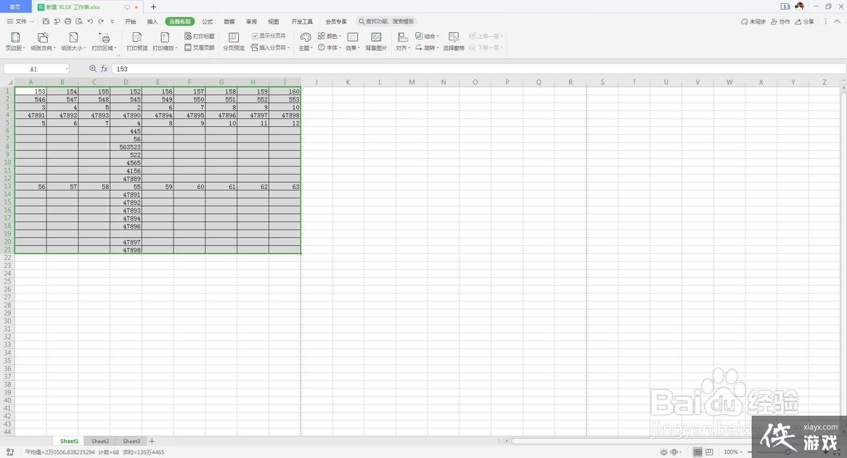847x458 pixels.
Task: Switch to the View (视图) ribbon tab
Action: coord(273,22)
